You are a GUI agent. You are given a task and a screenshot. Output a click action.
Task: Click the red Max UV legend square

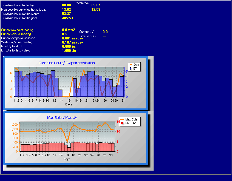(x=122, y=123)
